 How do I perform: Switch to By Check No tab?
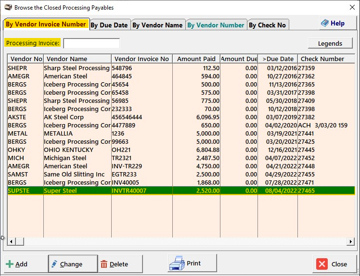pyautogui.click(x=268, y=25)
